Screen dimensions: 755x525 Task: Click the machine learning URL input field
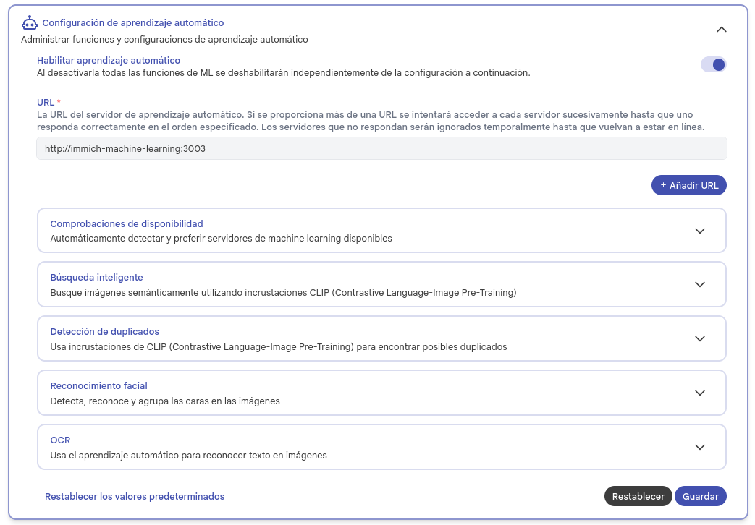click(x=381, y=148)
